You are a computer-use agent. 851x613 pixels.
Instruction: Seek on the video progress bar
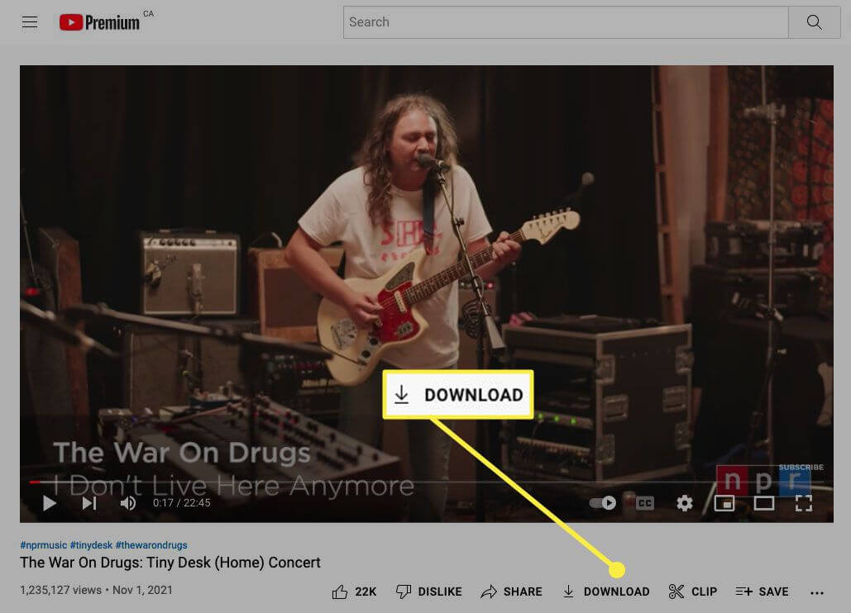[427, 482]
